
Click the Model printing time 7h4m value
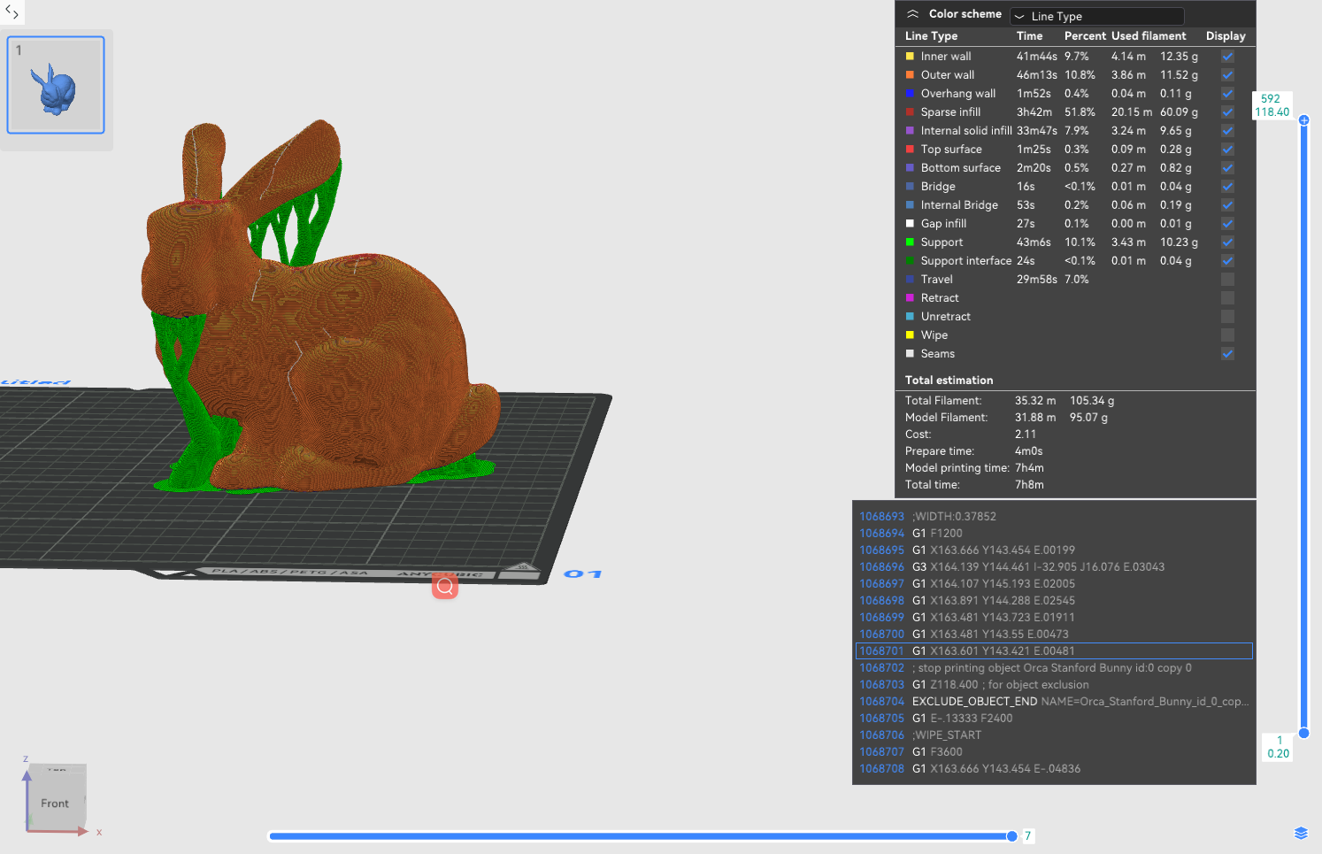pyautogui.click(x=1029, y=467)
